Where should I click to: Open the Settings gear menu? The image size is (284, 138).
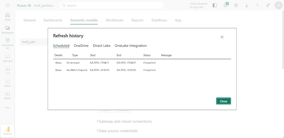pos(236,5)
